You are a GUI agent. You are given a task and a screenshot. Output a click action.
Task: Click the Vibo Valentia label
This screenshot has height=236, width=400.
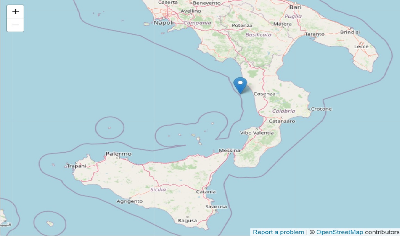pos(257,133)
